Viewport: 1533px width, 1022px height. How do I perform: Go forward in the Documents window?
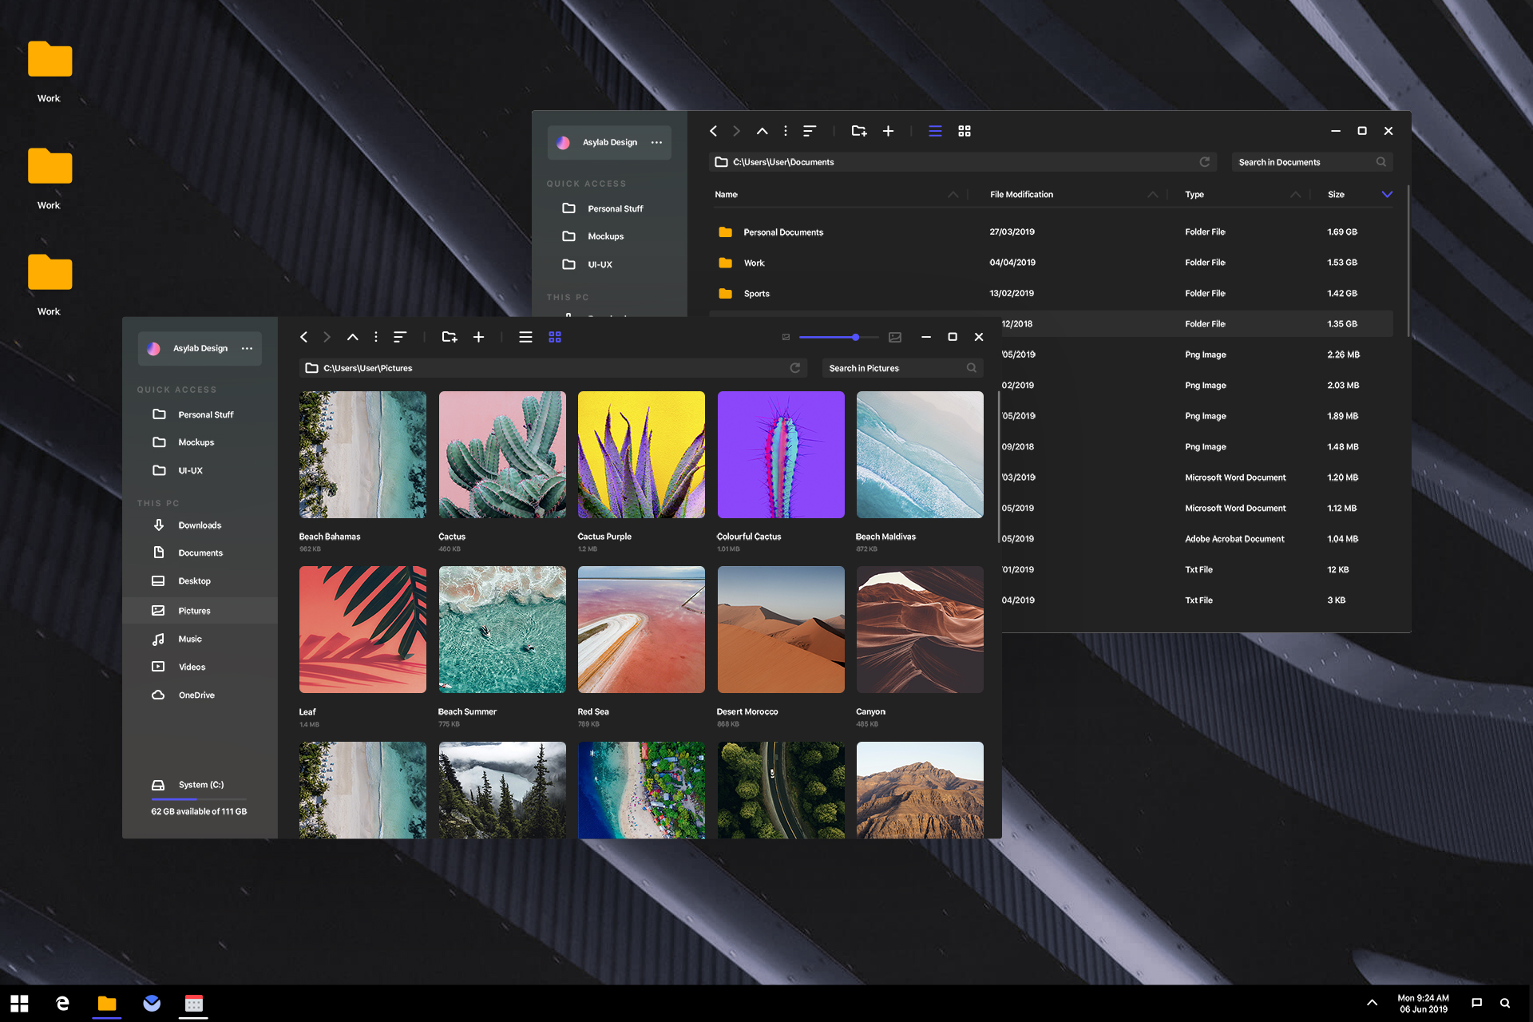(x=736, y=131)
